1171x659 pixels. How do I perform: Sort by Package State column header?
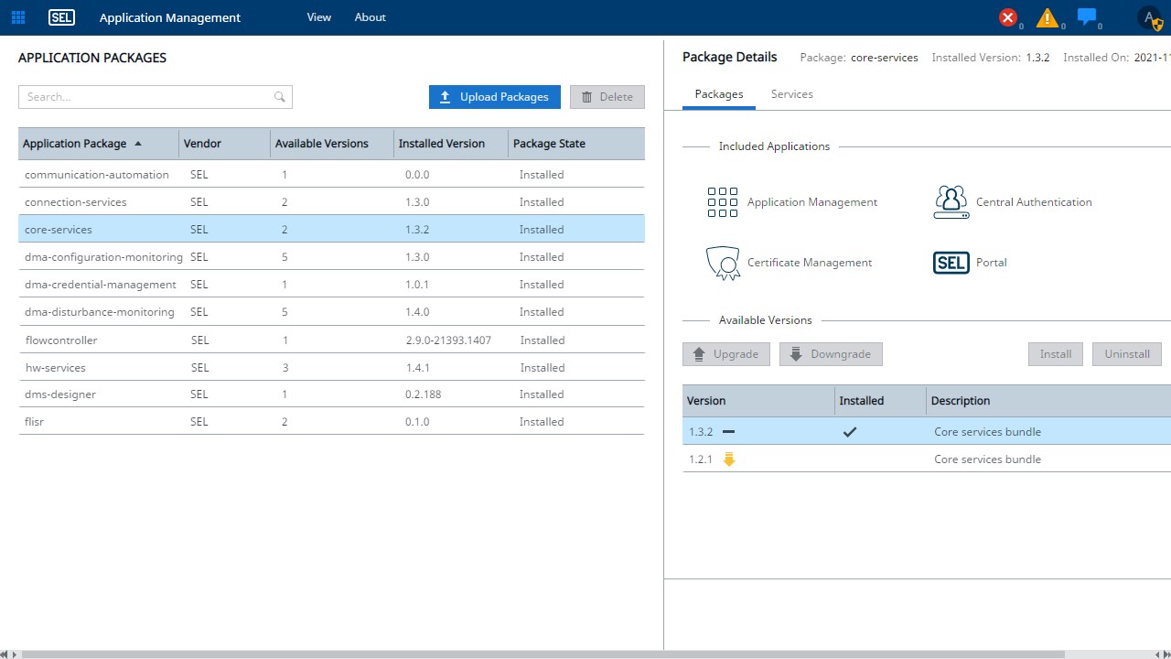[576, 144]
